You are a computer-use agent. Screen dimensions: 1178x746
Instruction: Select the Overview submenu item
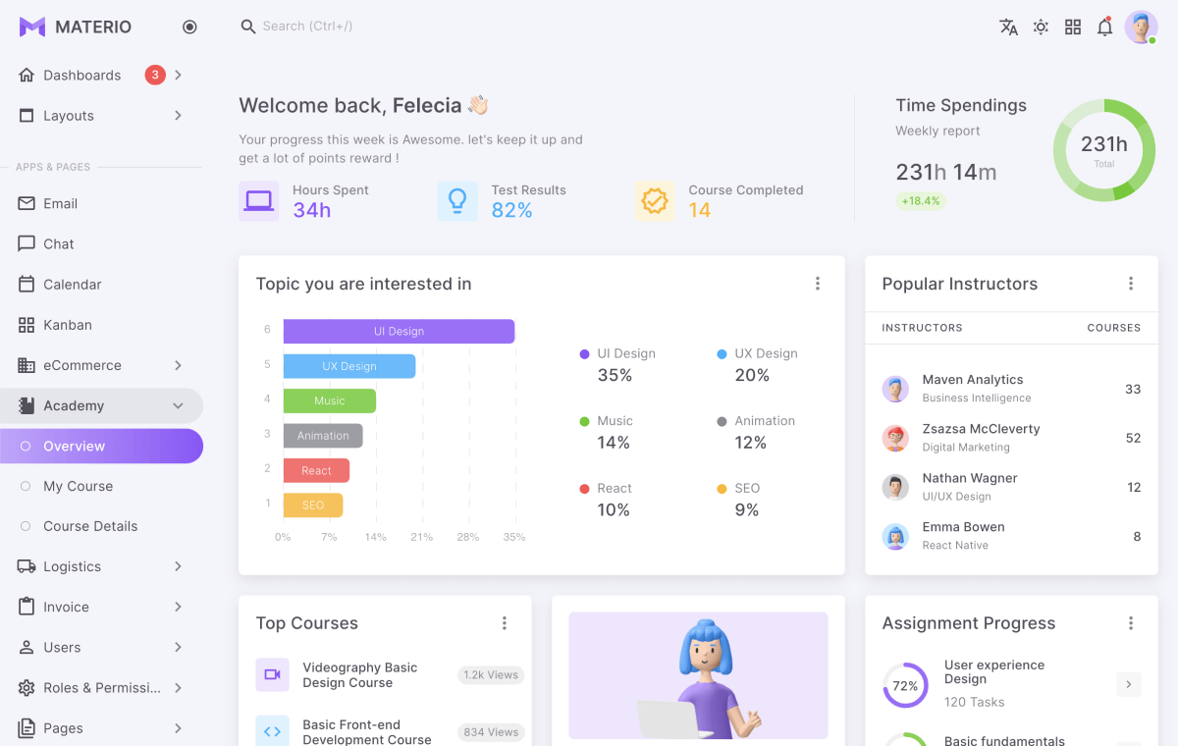pyautogui.click(x=101, y=446)
